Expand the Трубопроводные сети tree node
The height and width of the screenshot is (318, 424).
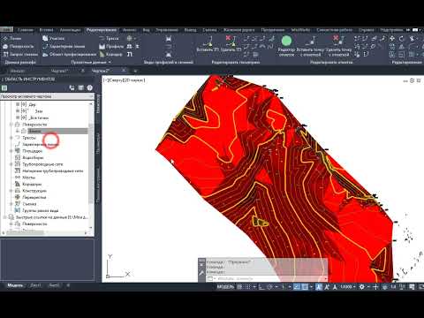[x=11, y=164]
